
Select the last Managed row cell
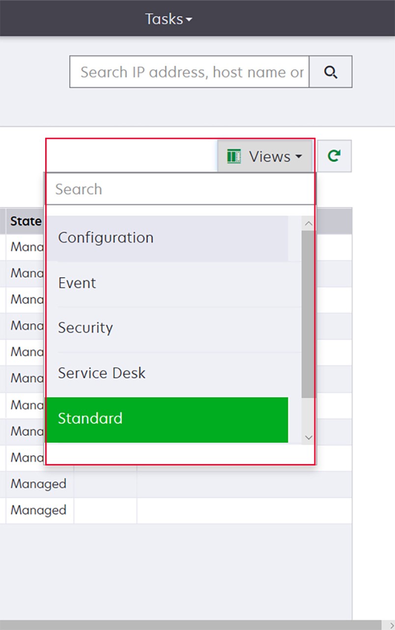coord(38,510)
